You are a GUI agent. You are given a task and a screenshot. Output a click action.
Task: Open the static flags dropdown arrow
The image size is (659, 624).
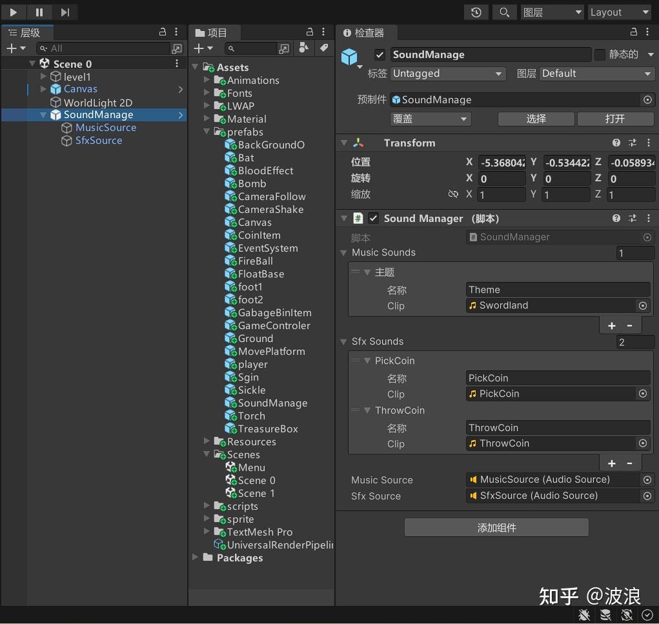pyautogui.click(x=651, y=55)
